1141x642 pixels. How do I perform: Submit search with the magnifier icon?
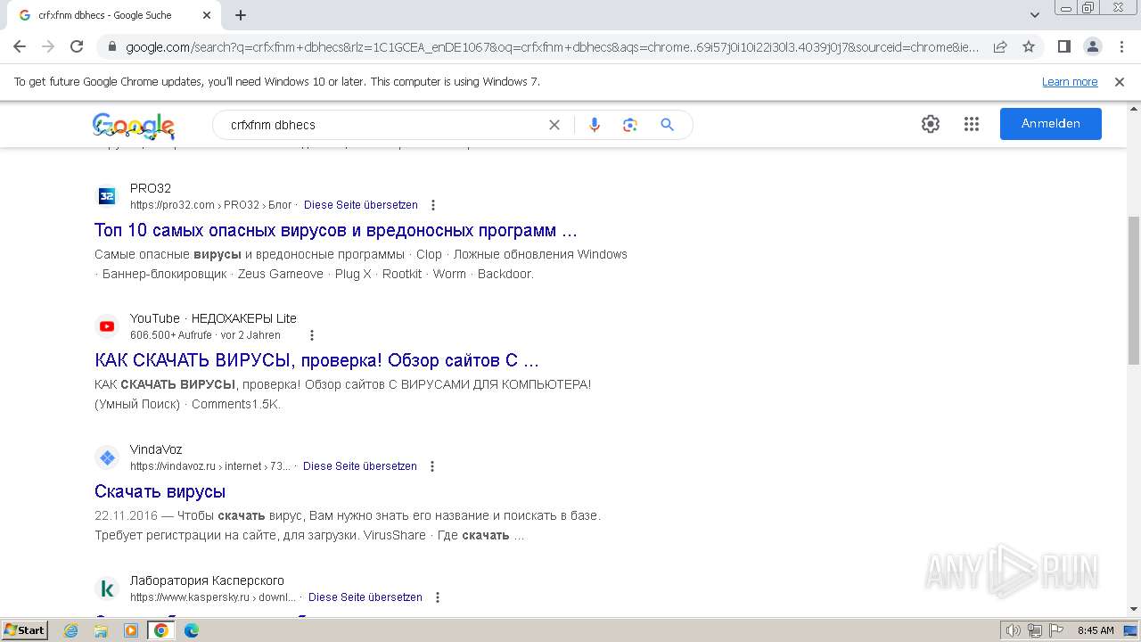click(x=667, y=125)
